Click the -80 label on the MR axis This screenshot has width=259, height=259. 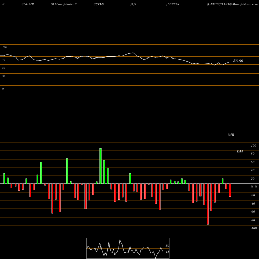point(253,220)
